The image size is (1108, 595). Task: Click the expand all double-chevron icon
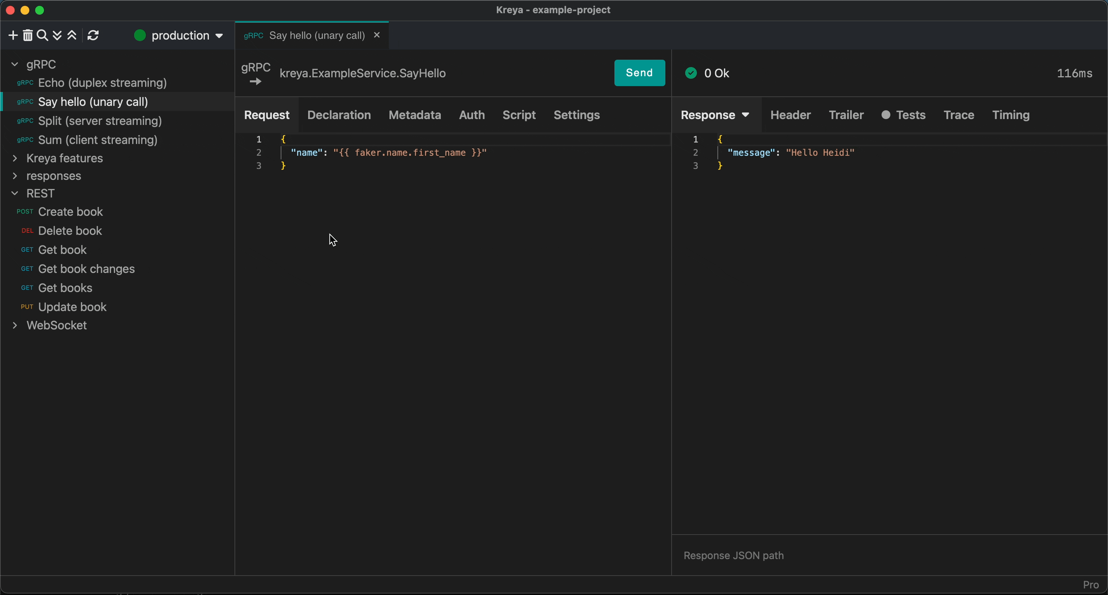(x=57, y=35)
